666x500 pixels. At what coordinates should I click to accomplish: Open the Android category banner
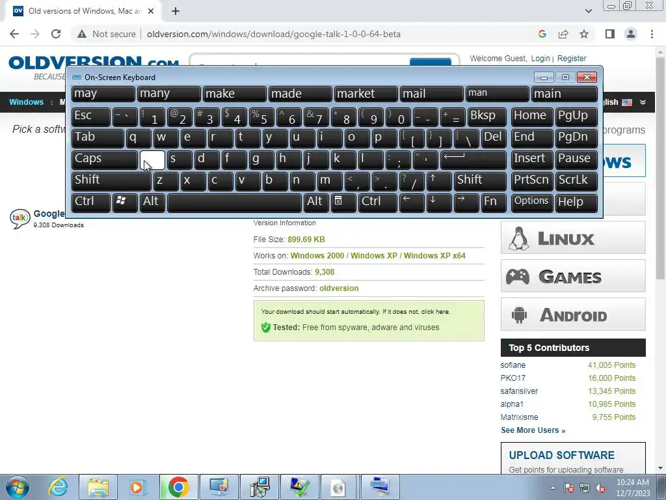click(x=573, y=314)
